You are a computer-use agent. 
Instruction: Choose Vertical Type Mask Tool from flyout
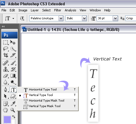[x=48, y=106]
